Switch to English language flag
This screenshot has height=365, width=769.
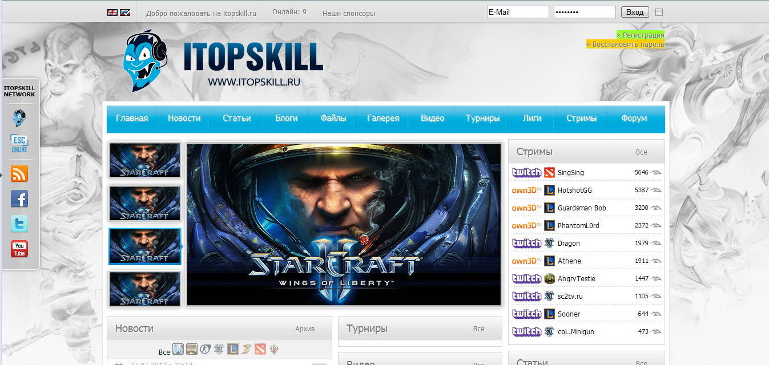click(x=112, y=13)
